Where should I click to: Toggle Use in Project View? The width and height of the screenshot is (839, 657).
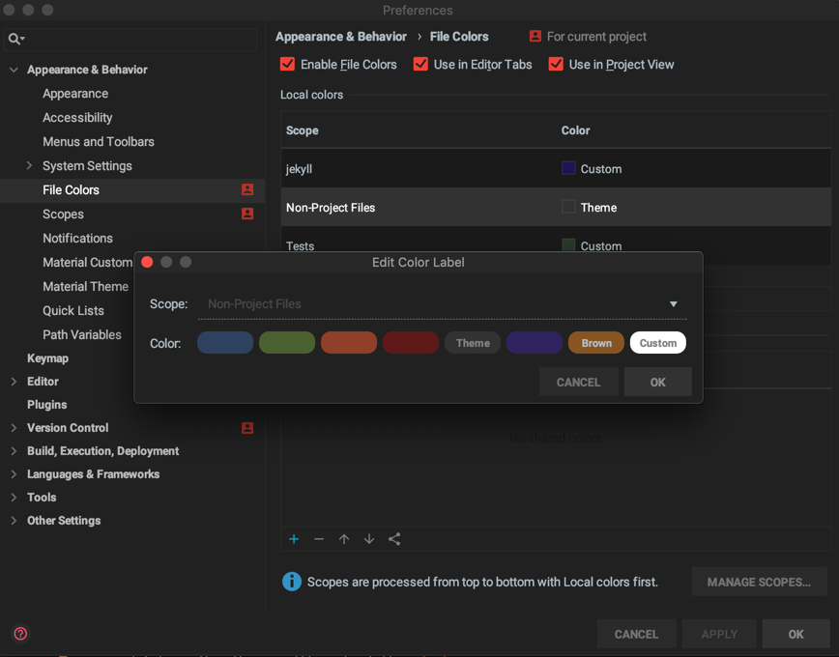pyautogui.click(x=556, y=64)
